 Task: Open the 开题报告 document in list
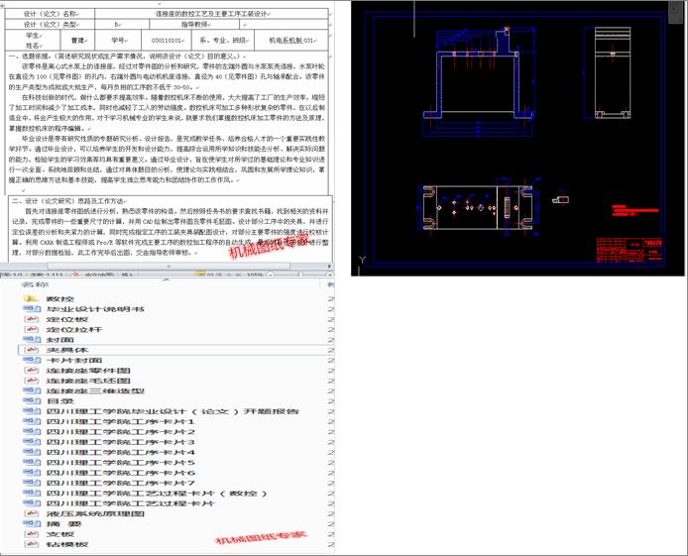point(169,410)
